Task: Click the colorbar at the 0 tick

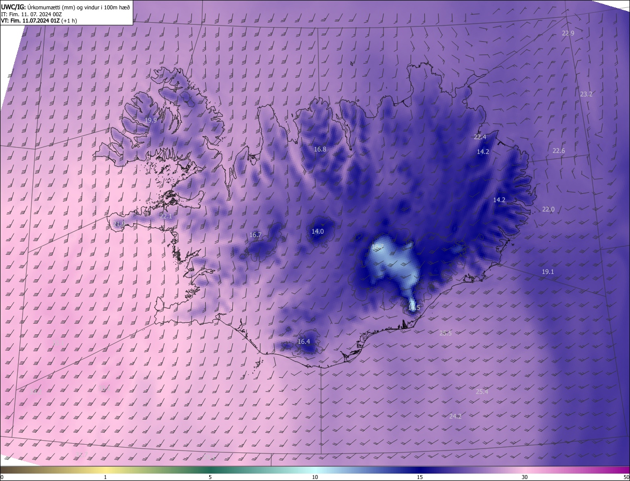Action: click(1, 477)
